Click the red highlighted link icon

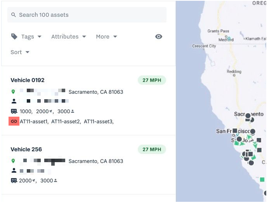[x=14, y=121]
